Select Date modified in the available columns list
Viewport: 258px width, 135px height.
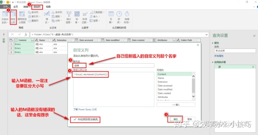point(174,89)
